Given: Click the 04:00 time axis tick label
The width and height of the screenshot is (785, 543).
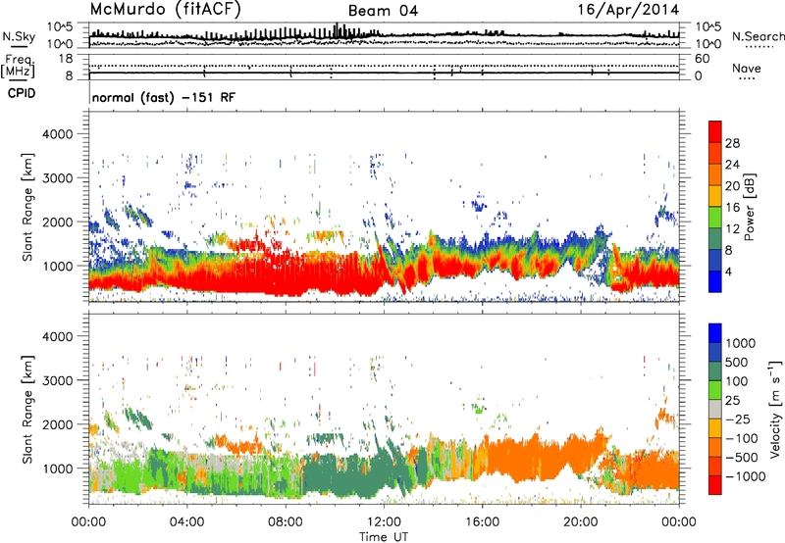Looking at the screenshot, I should pos(186,522).
